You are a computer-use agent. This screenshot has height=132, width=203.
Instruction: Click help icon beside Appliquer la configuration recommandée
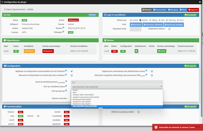pyautogui.click(x=66, y=71)
